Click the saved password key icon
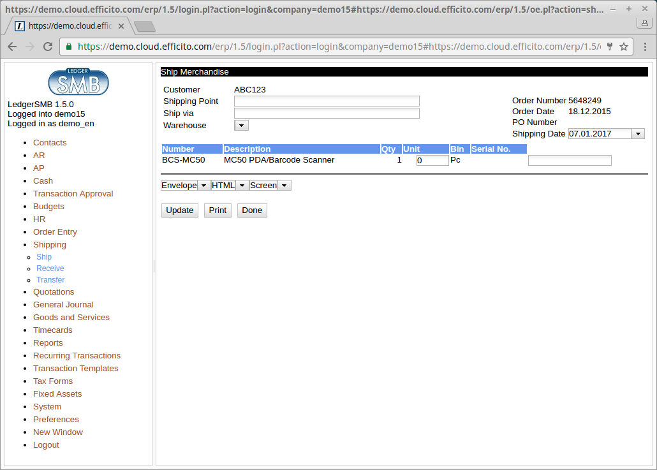The height and width of the screenshot is (470, 657). click(x=610, y=47)
